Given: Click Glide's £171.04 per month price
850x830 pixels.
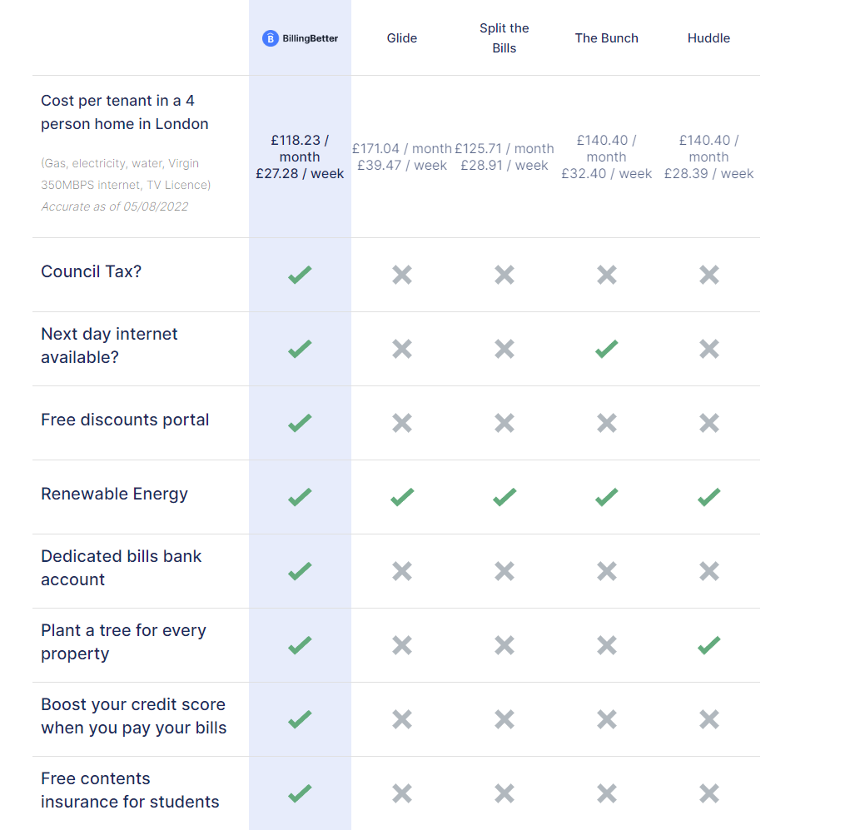Looking at the screenshot, I should point(402,148).
